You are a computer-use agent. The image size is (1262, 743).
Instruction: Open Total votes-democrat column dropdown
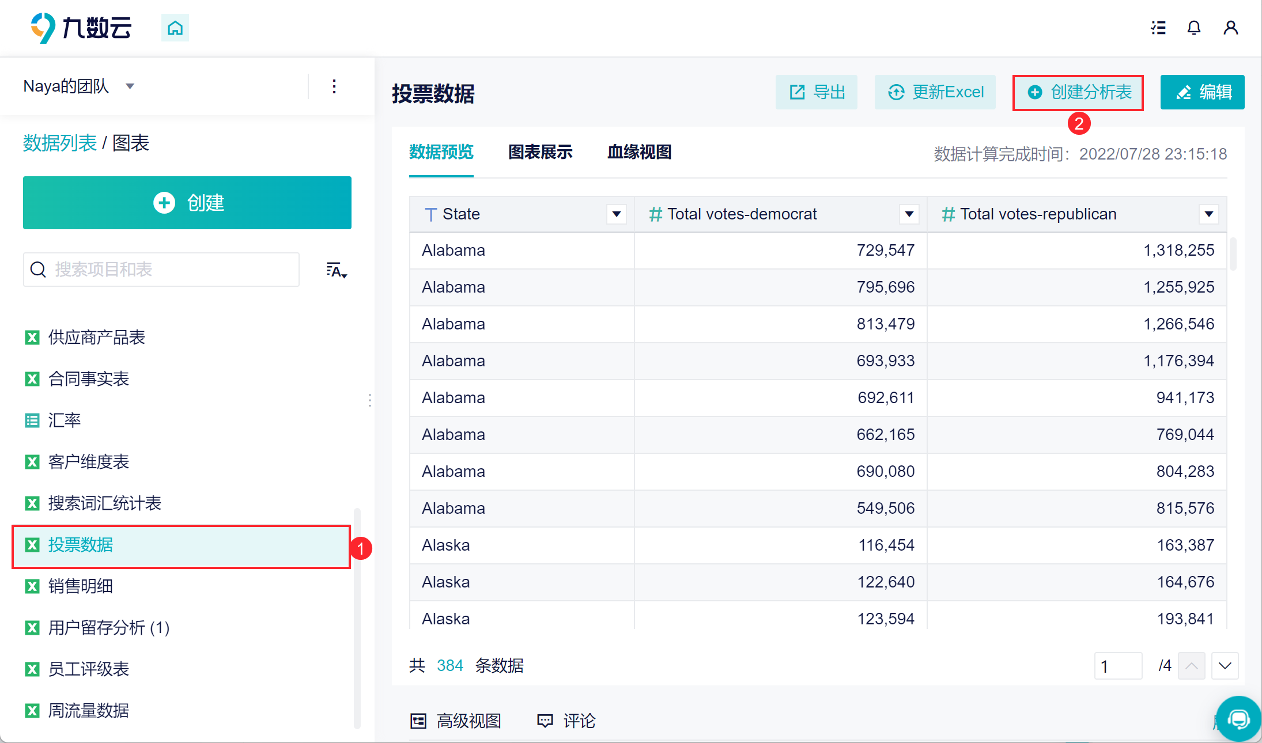click(909, 214)
